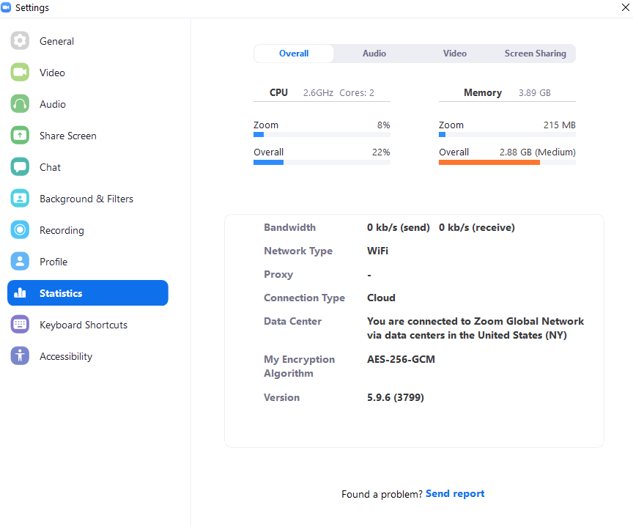This screenshot has height=527, width=633.
Task: Click the Share Screen icon
Action: pos(20,136)
